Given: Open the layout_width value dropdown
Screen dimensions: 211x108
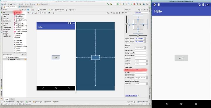Looking at the screenshot, I should (145, 39).
